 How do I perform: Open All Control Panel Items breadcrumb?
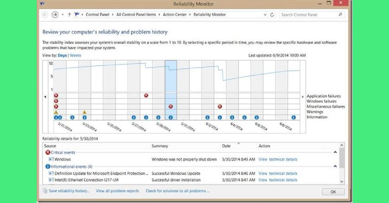coord(136,15)
